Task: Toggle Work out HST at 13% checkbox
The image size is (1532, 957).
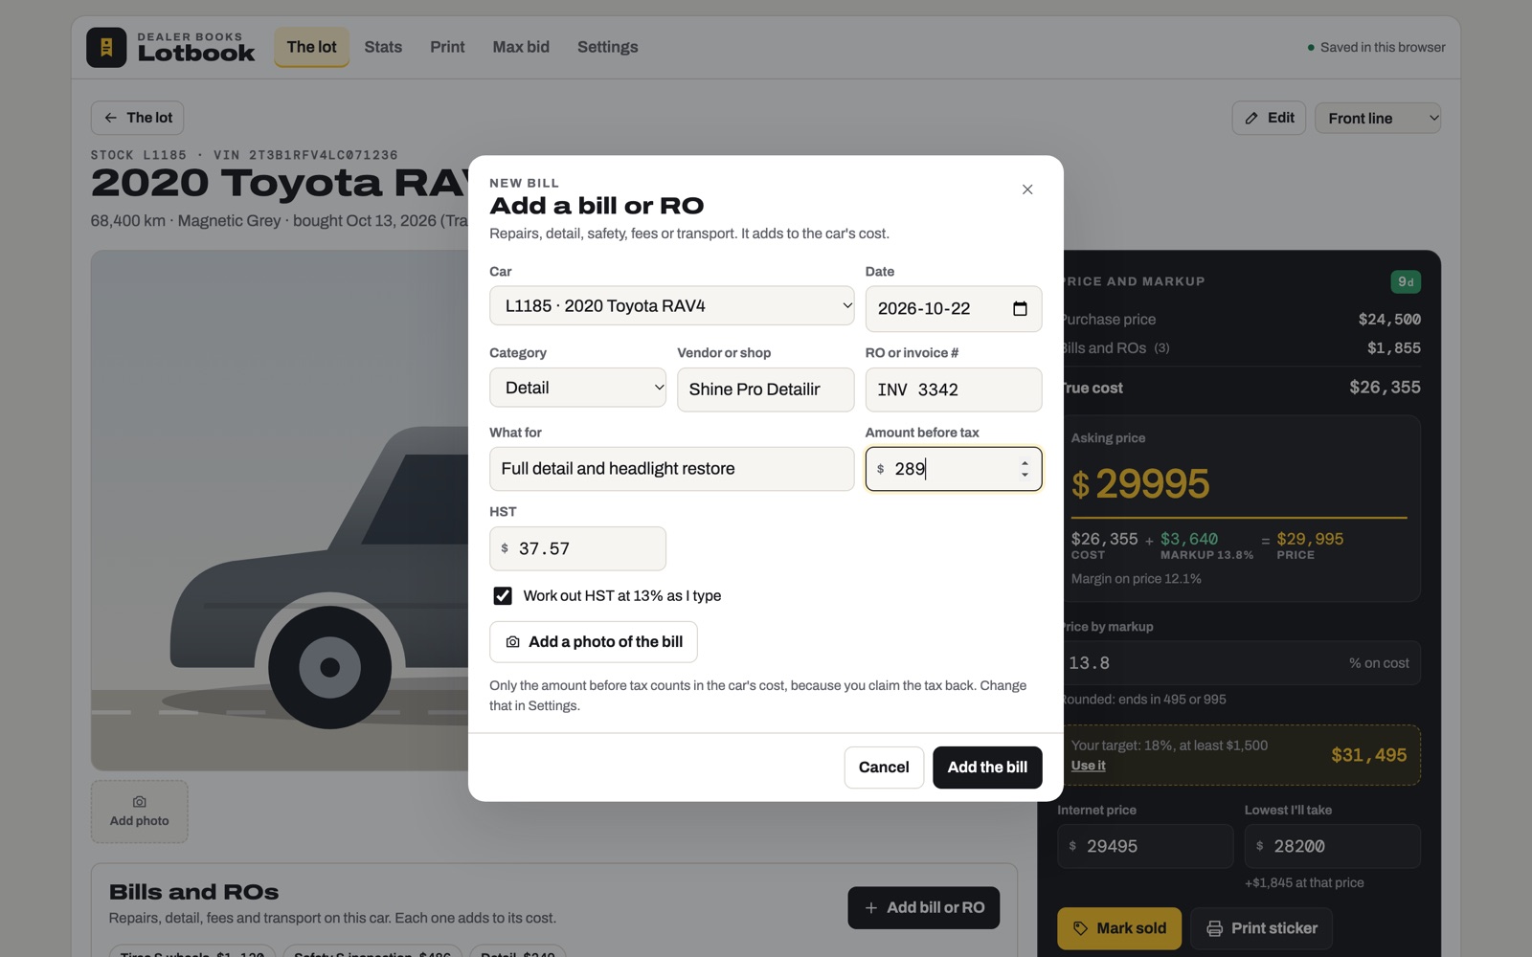Action: click(x=503, y=595)
